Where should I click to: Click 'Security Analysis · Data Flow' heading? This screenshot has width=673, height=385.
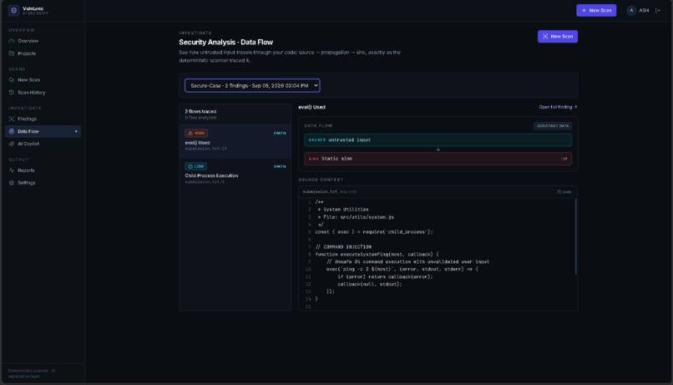tap(225, 42)
